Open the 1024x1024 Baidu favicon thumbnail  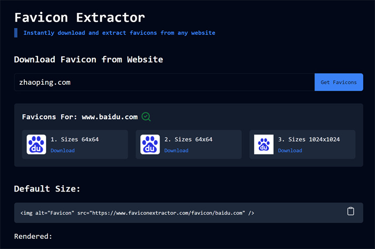[x=264, y=144]
